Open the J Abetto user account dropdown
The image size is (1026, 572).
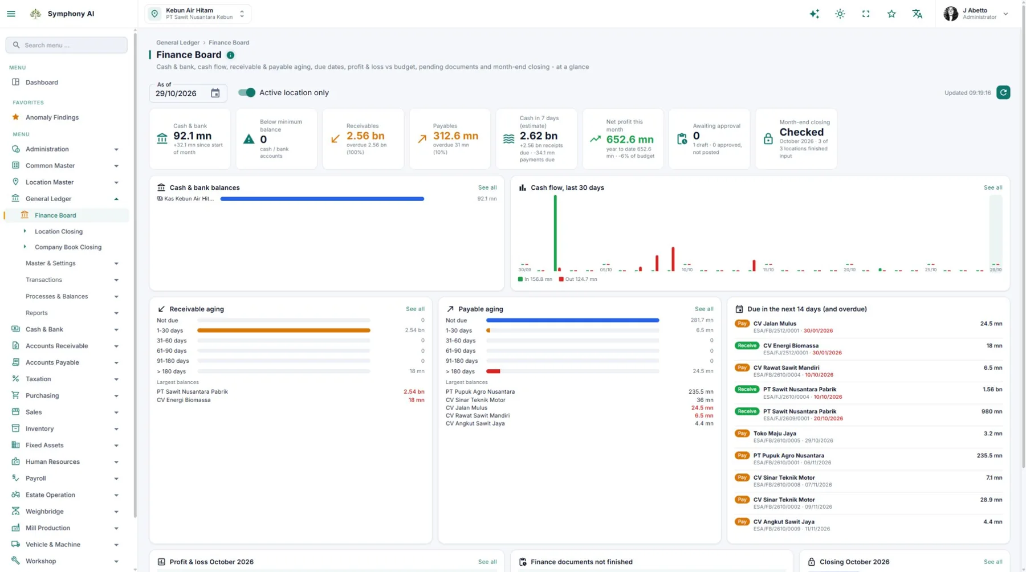coord(976,14)
